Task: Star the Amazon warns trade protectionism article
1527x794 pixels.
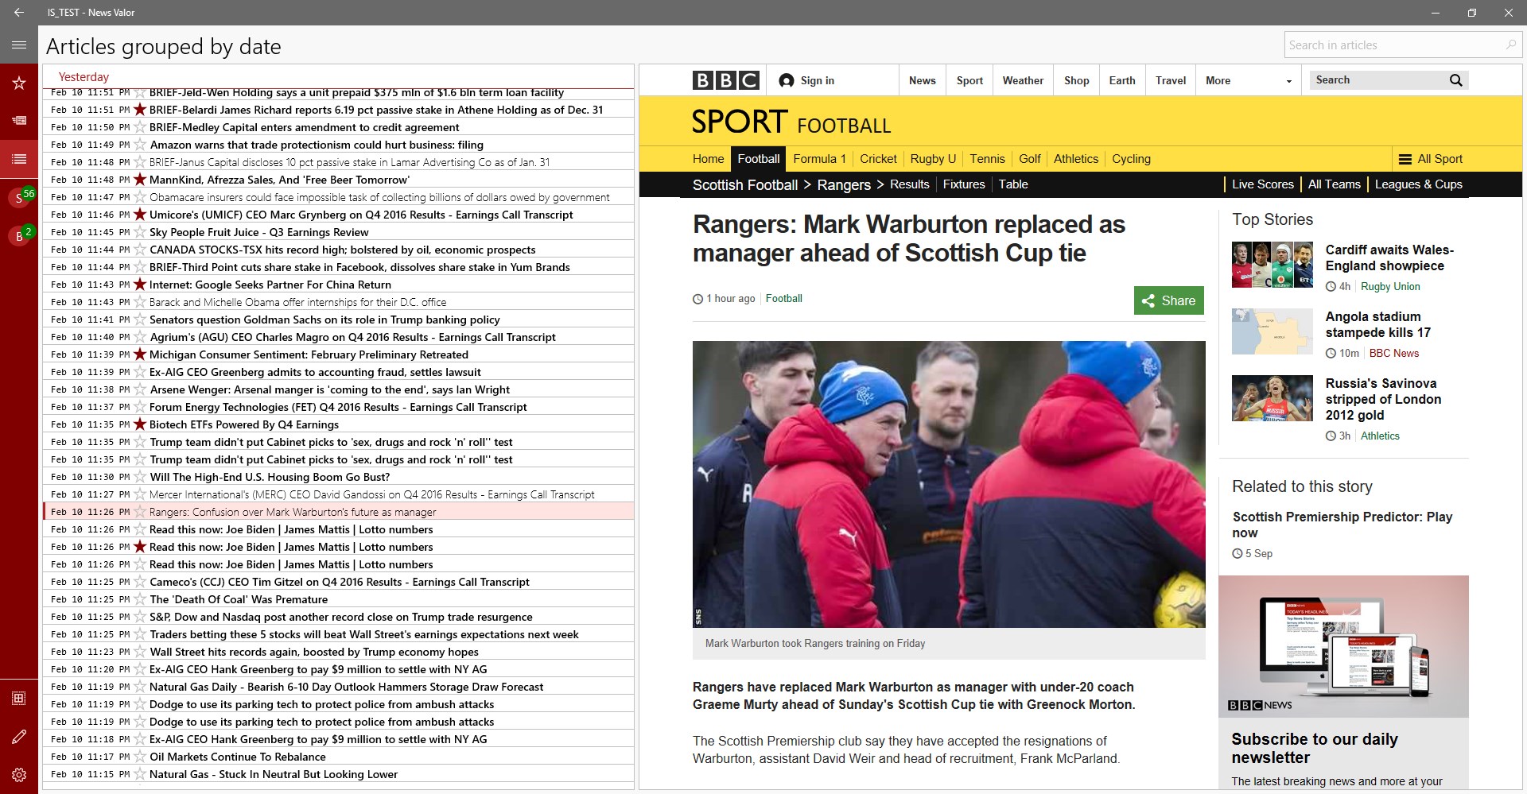Action: [140, 145]
